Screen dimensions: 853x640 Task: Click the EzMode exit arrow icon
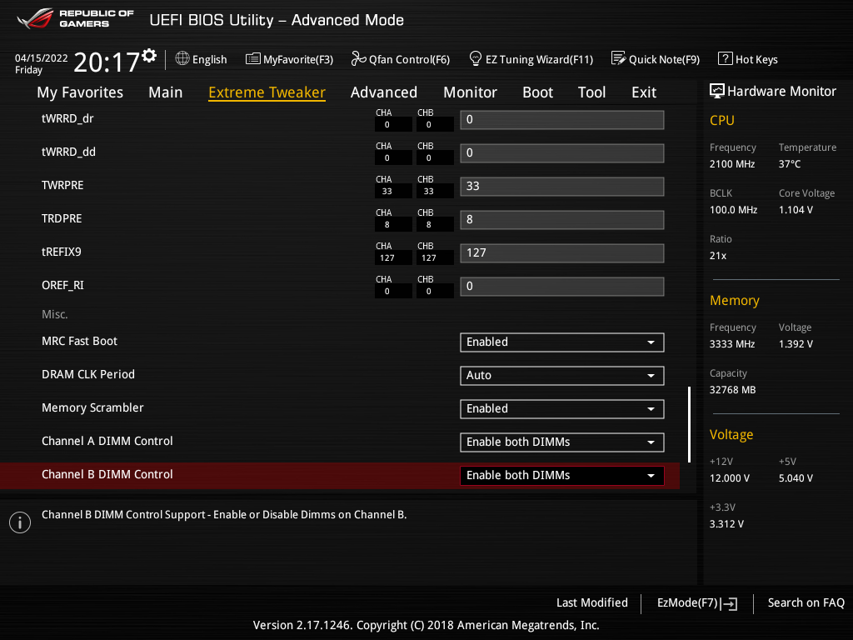pos(729,603)
